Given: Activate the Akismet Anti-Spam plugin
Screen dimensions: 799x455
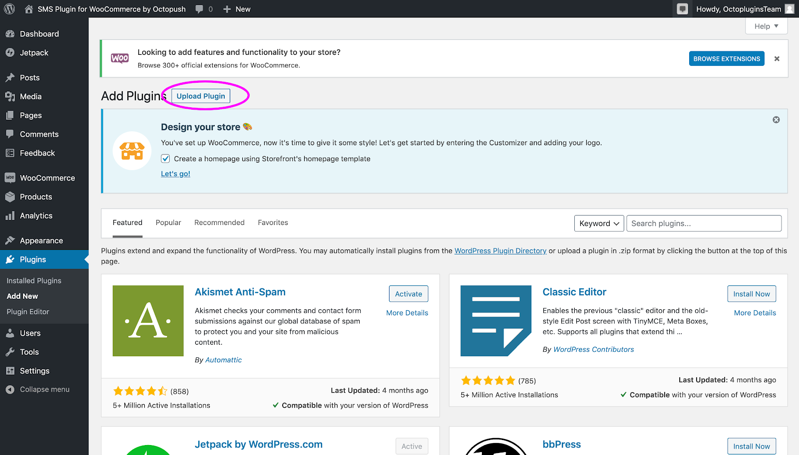Looking at the screenshot, I should pos(408,294).
